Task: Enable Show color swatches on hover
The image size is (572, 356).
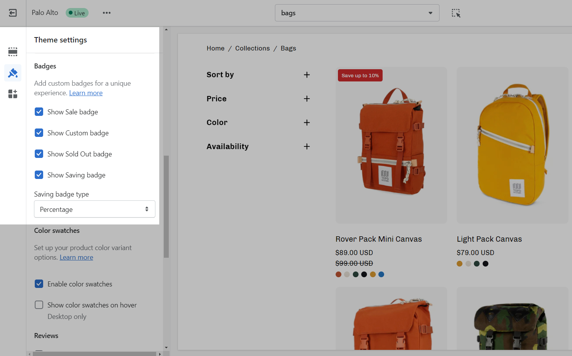Action: [x=39, y=305]
